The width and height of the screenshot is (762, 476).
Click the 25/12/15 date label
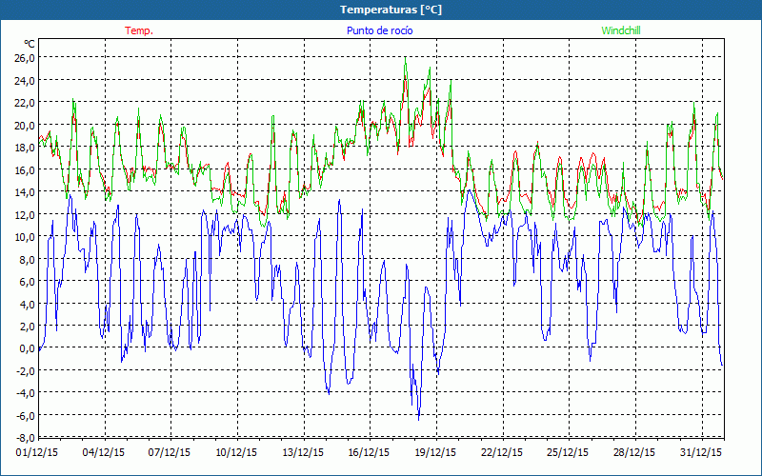point(568,452)
